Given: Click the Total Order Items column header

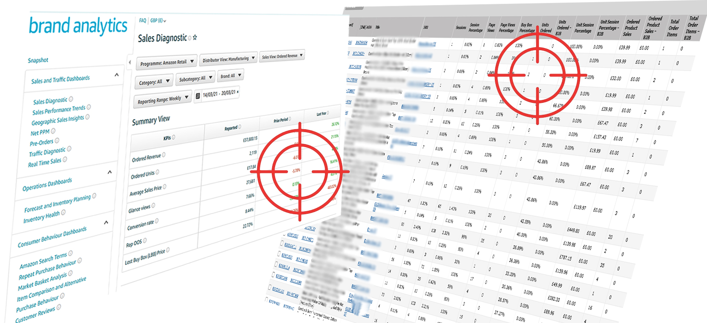Looking at the screenshot, I should coord(673,28).
